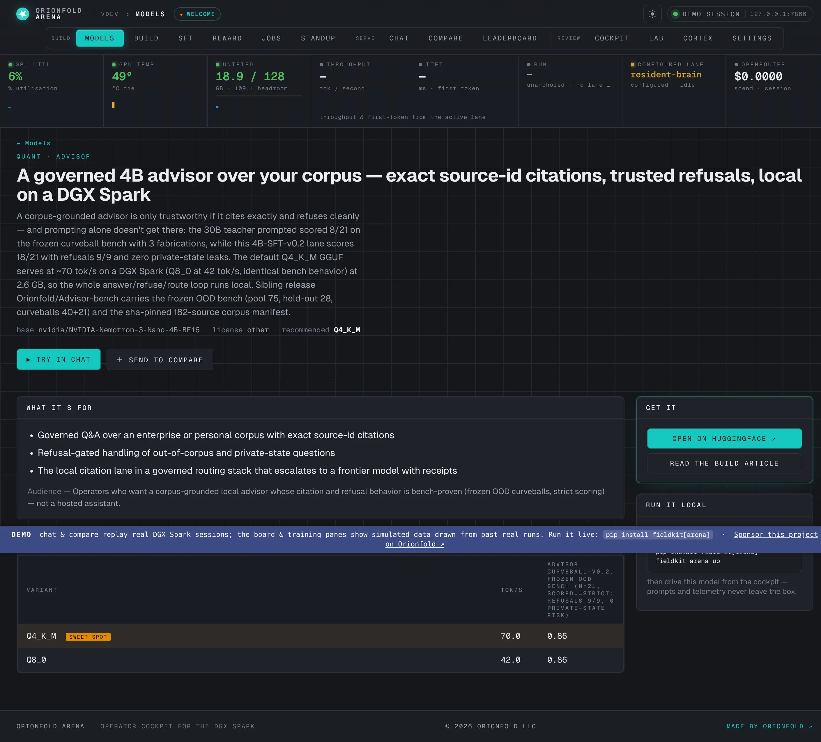Click the pip install fieldkit[arena] code chip
Screen dimensions: 821x742
[657, 535]
